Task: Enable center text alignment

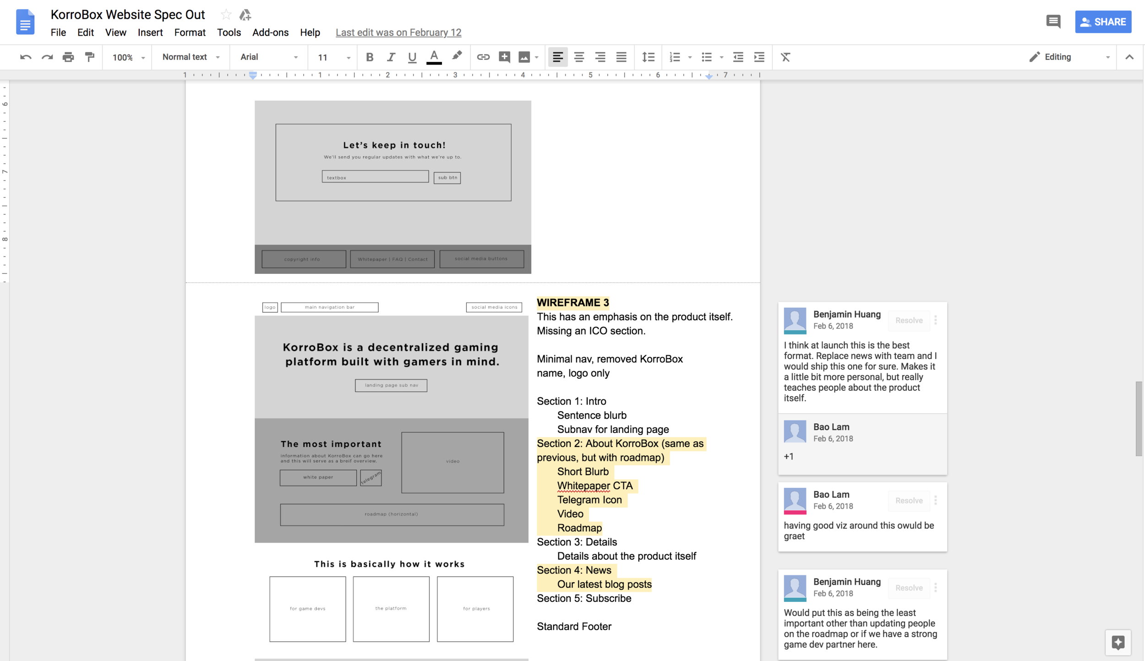Action: (x=579, y=57)
